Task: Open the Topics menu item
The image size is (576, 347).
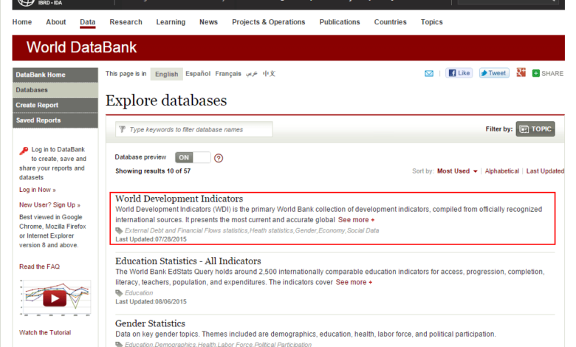Action: point(432,22)
